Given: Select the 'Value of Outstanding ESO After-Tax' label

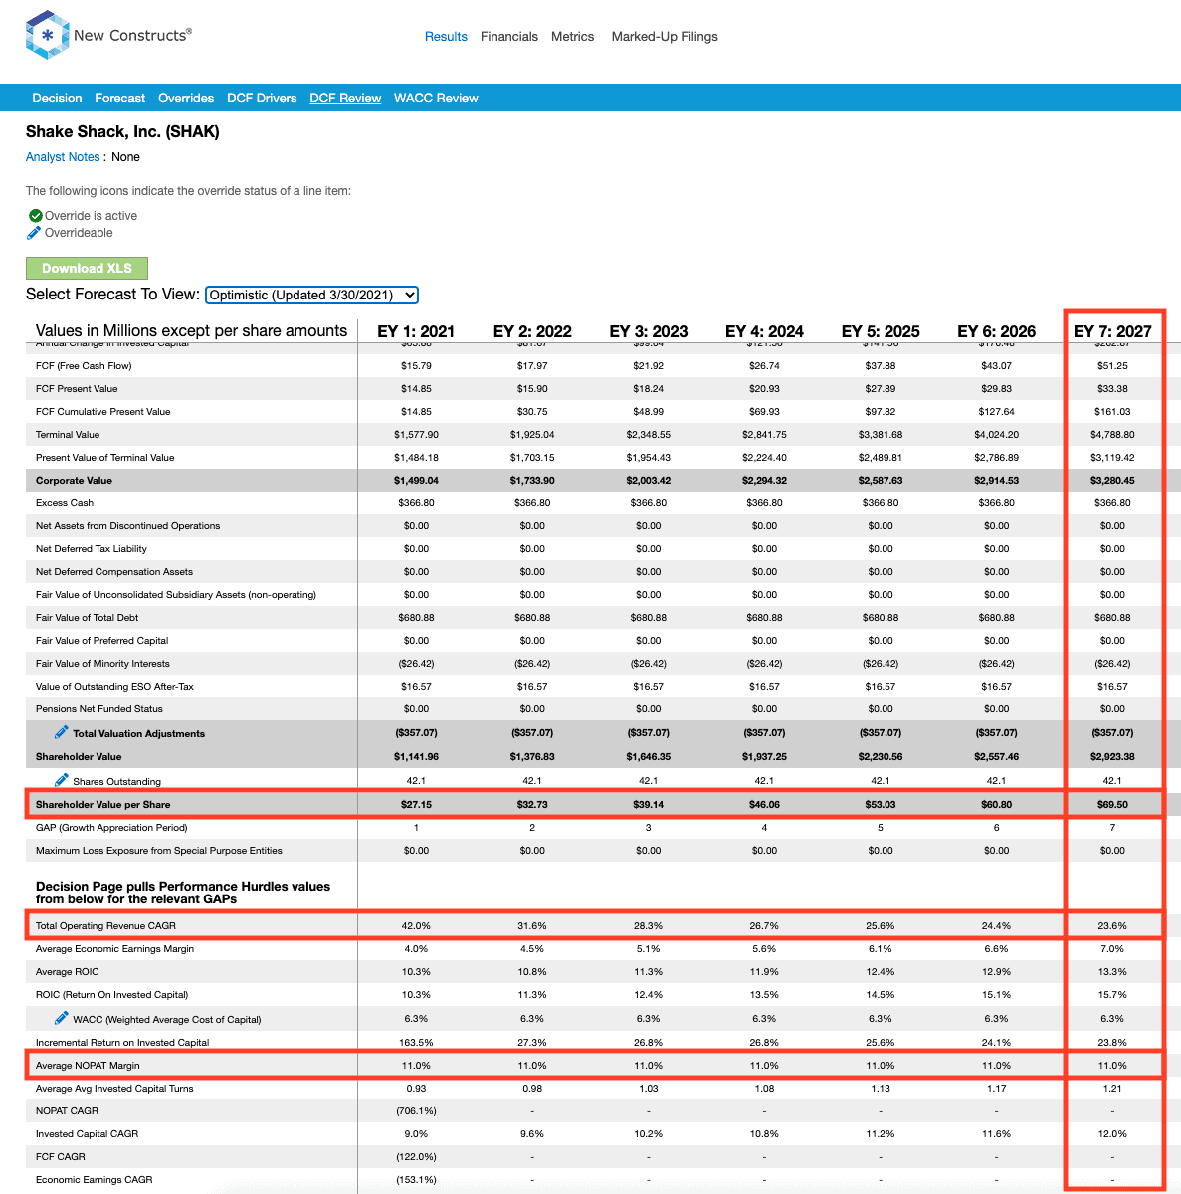Looking at the screenshot, I should (114, 687).
